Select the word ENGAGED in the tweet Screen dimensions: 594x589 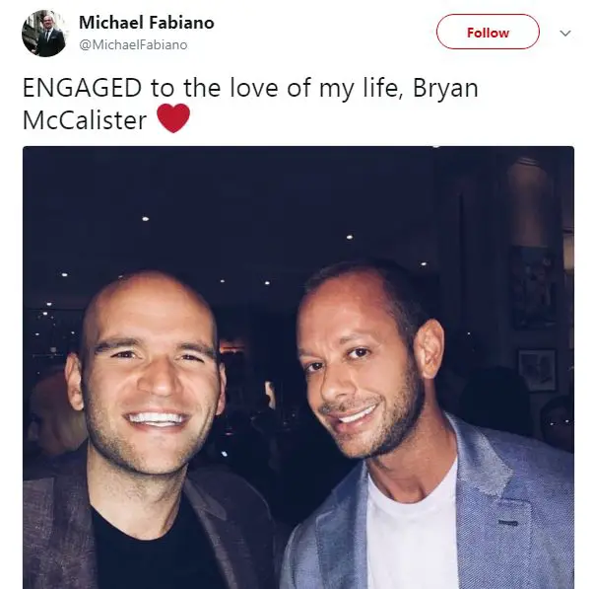pos(82,88)
